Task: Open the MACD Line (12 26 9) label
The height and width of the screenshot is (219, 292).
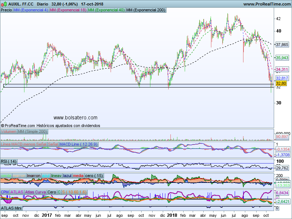Action: (x=78, y=145)
